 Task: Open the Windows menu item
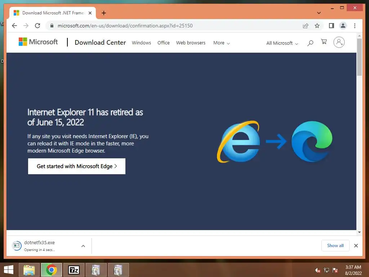(141, 43)
